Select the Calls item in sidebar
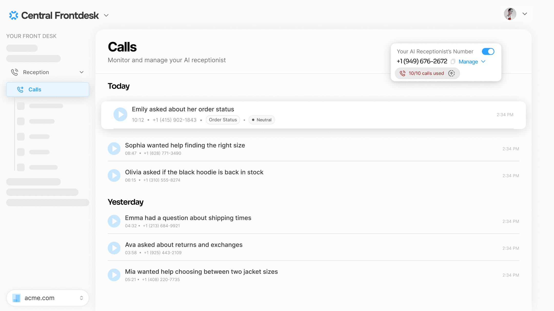 [48, 89]
